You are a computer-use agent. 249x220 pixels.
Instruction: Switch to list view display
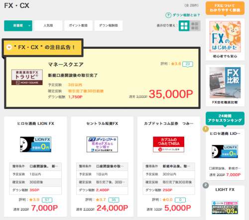click(x=195, y=26)
